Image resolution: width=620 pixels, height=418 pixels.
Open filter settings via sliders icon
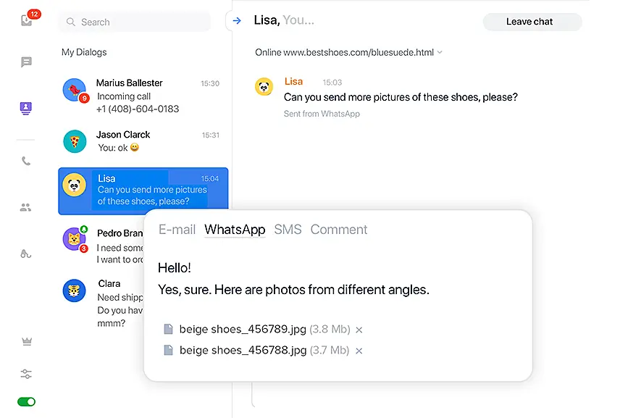pyautogui.click(x=25, y=374)
